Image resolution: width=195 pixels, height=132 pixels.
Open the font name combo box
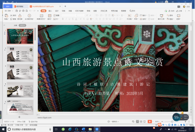69,15
